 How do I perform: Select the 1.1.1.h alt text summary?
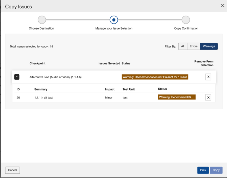click(x=43, y=97)
